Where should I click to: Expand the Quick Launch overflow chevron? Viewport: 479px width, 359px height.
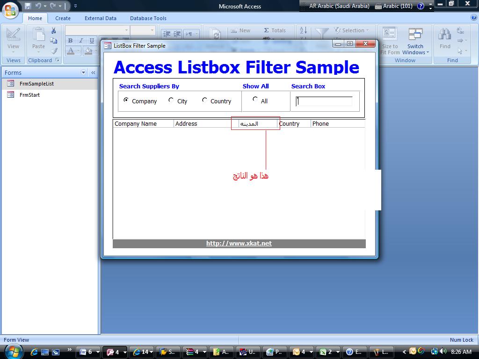[x=69, y=350]
